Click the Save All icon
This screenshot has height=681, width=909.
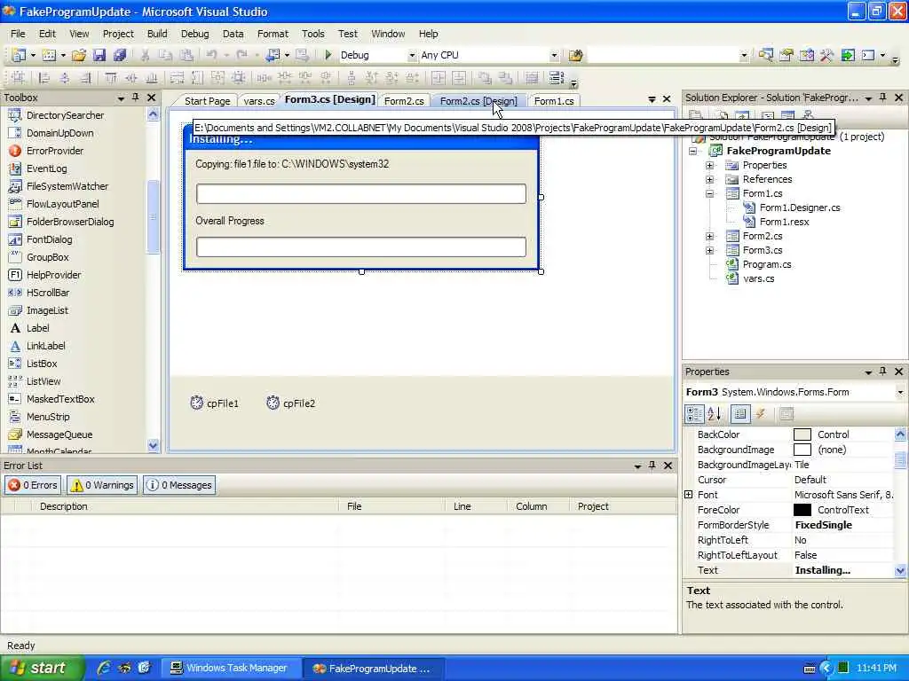[120, 55]
